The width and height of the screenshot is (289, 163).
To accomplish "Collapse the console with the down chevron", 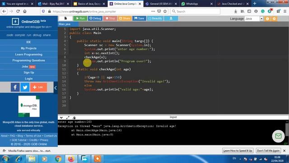I will (61, 118).
